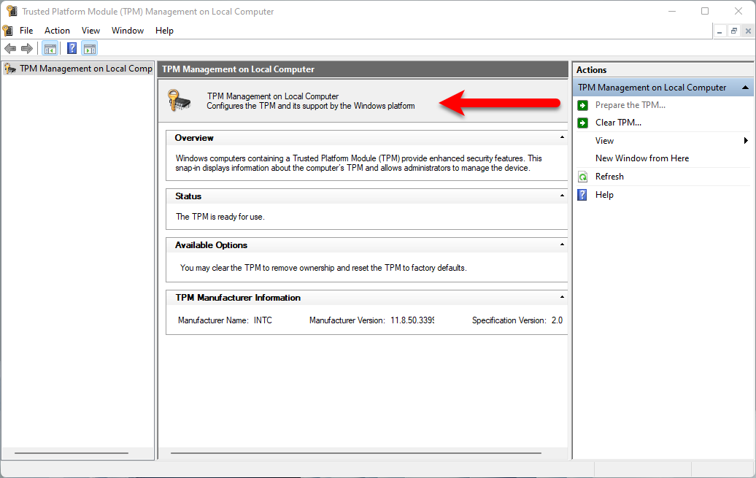
Task: Close the inner MDI child window
Action: 748,31
